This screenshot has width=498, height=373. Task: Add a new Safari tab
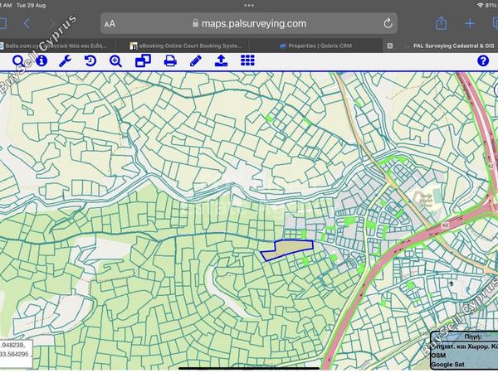click(470, 23)
